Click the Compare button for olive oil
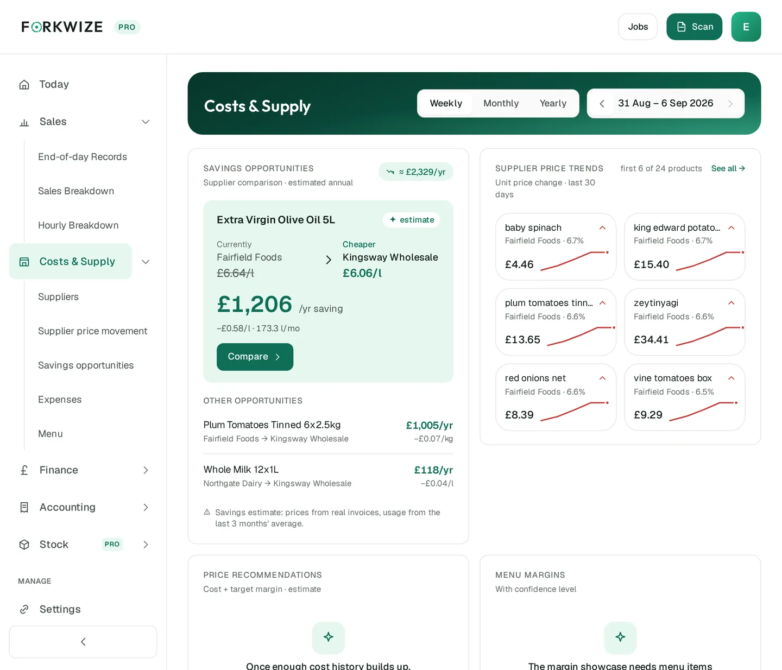The image size is (782, 670). 255,357
